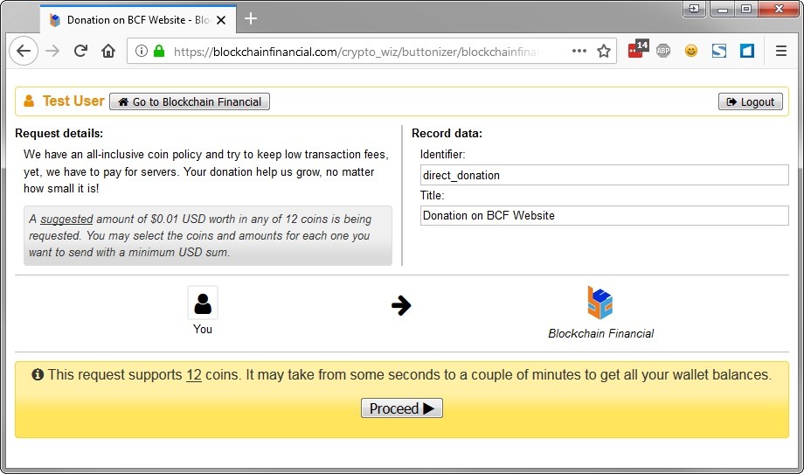Click the browser back arrow button
The image size is (804, 474).
tap(24, 51)
